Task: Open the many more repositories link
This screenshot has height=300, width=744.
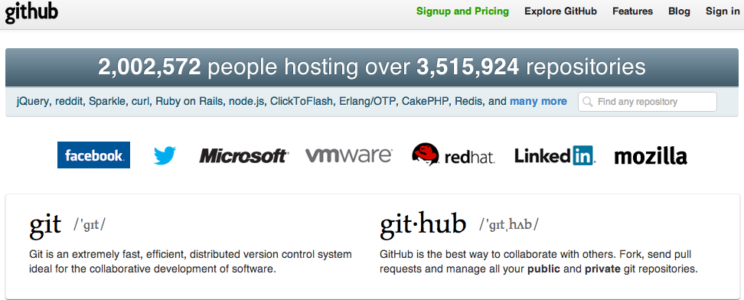Action: tap(538, 101)
